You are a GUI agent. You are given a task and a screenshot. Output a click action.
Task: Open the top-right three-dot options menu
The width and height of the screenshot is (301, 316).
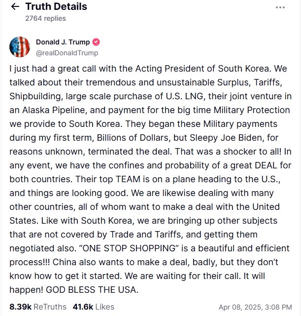click(x=280, y=7)
